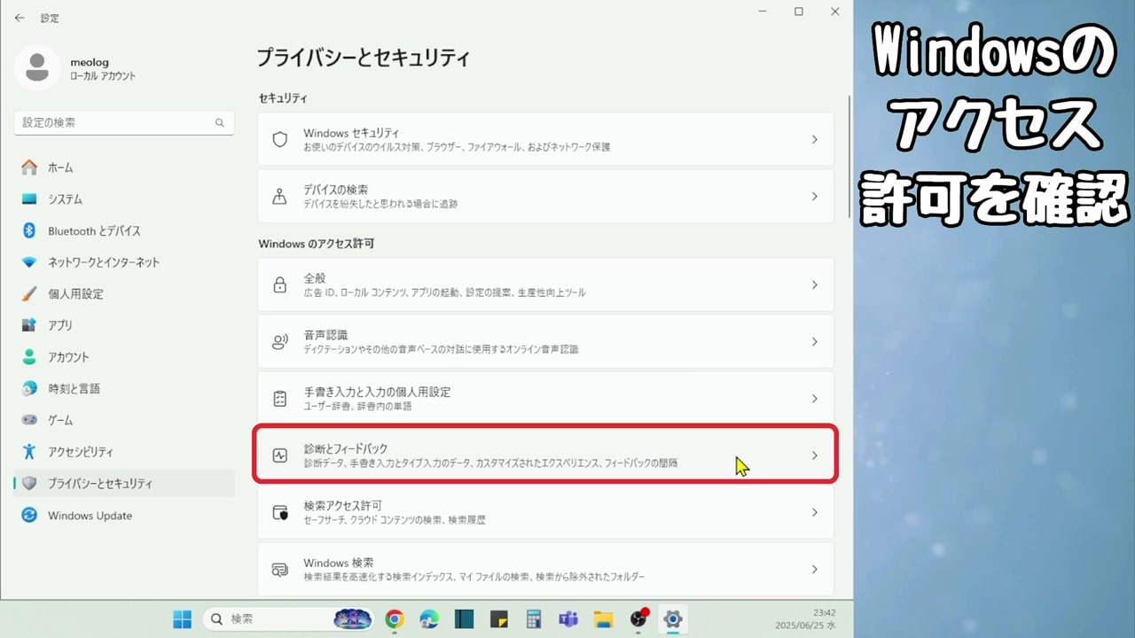Expand 手書き入力と入力の個人用設定 chevron

click(815, 399)
